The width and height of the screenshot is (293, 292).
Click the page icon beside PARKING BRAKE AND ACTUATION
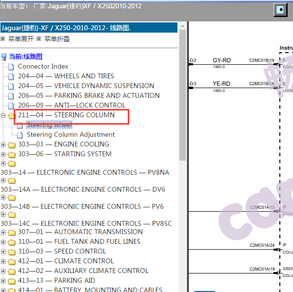coord(11,96)
